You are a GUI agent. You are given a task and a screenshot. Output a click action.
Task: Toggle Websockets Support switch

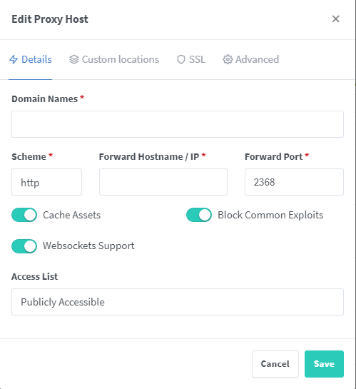(24, 246)
